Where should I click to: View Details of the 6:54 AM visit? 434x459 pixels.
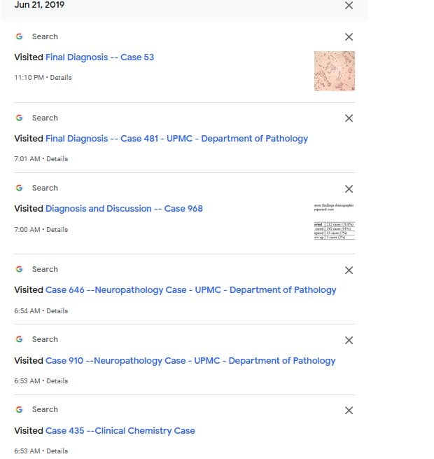tap(57, 311)
